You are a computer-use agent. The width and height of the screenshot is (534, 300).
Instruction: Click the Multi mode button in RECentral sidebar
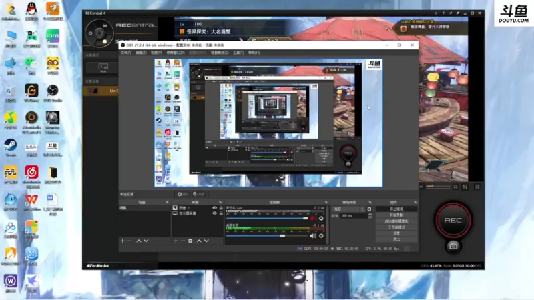[103, 67]
